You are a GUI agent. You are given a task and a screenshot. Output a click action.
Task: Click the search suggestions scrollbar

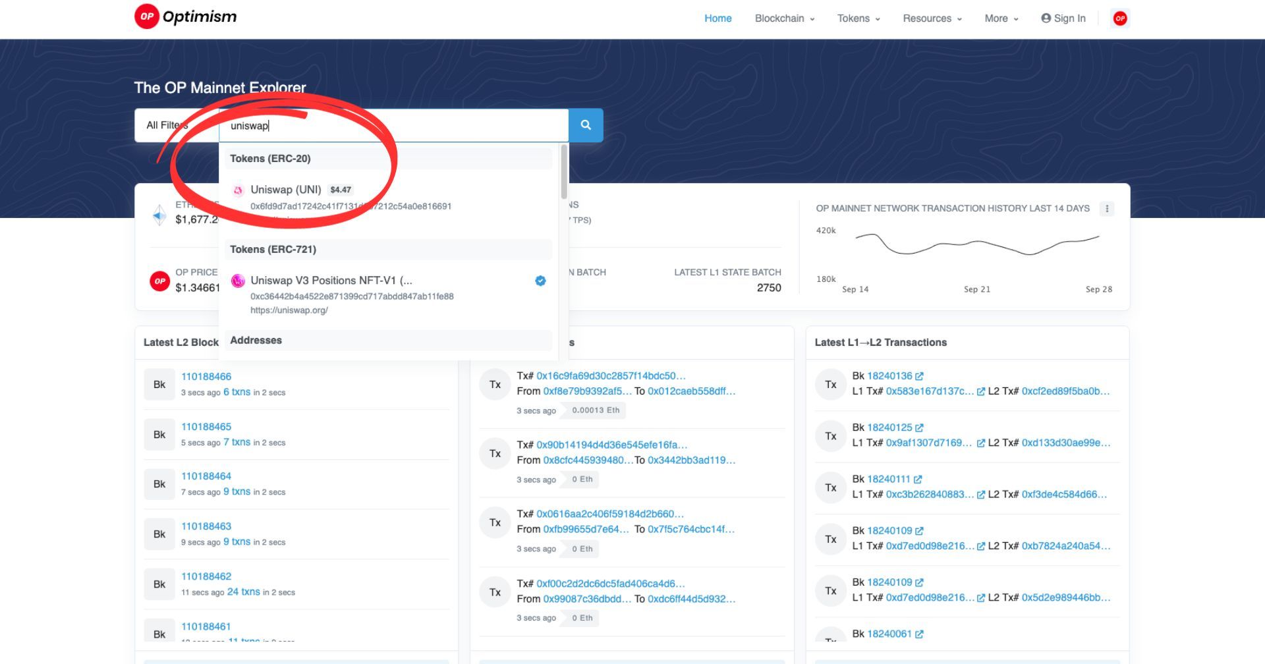(564, 172)
